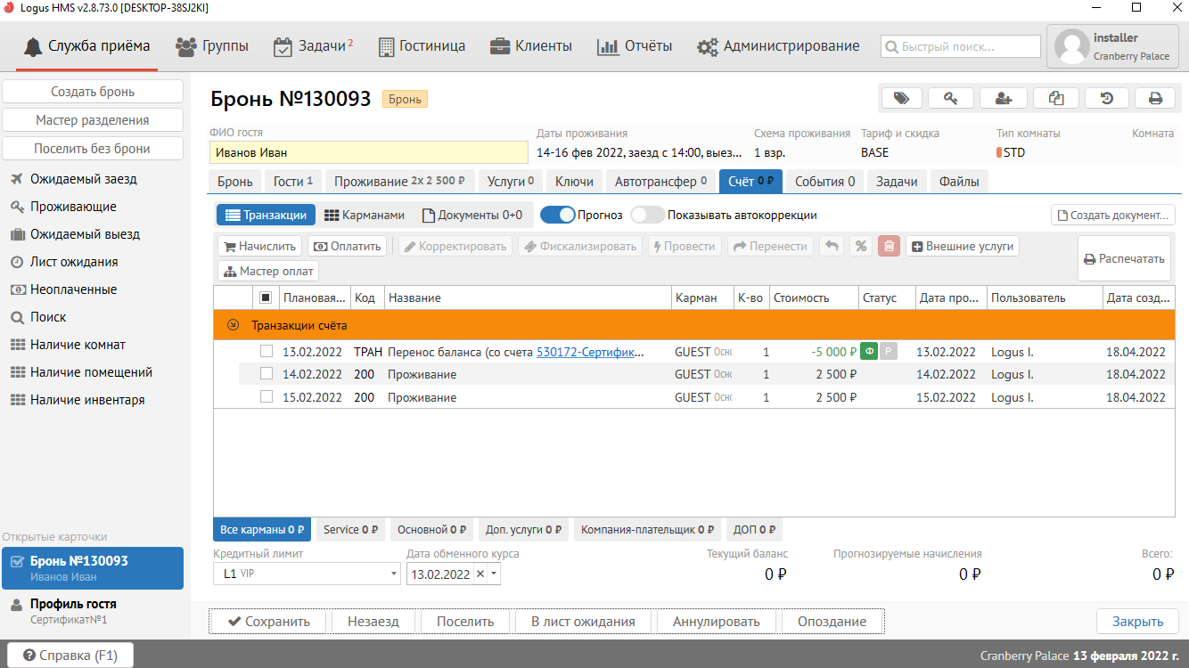Screen dimensions: 1189x668
Task: Open Наличие инвентаря in the sidebar
Action: coord(87,400)
